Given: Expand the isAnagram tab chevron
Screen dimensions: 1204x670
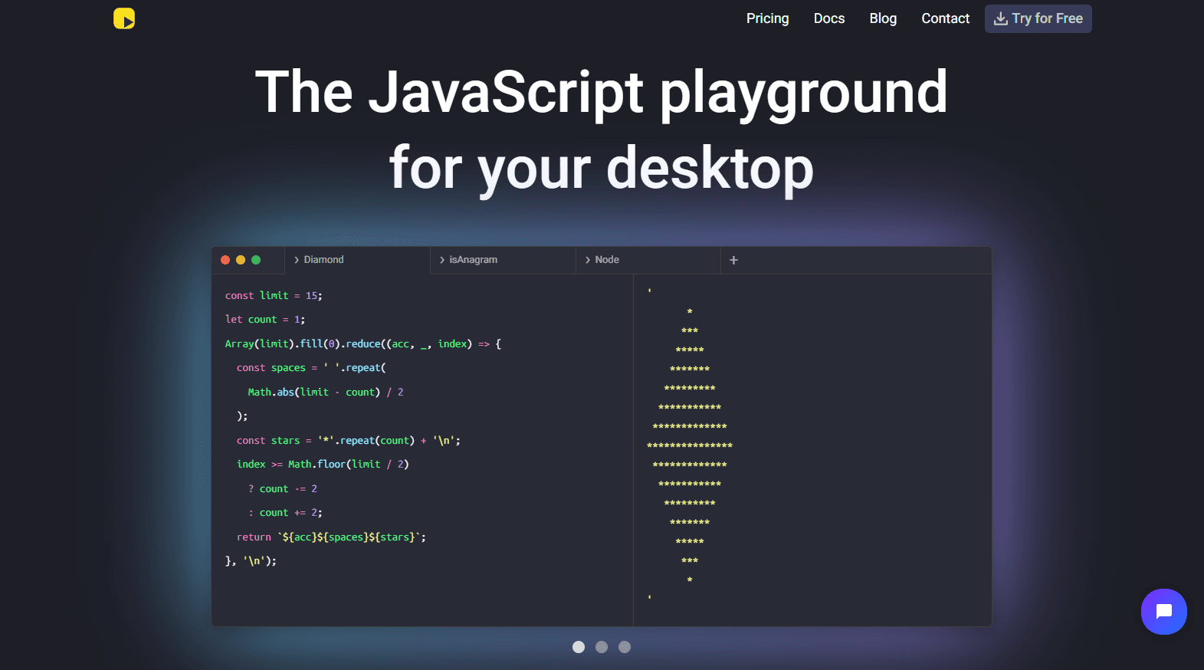Looking at the screenshot, I should [x=442, y=260].
